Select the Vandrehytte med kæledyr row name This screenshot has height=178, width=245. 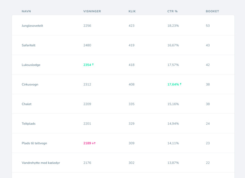pyautogui.click(x=41, y=163)
